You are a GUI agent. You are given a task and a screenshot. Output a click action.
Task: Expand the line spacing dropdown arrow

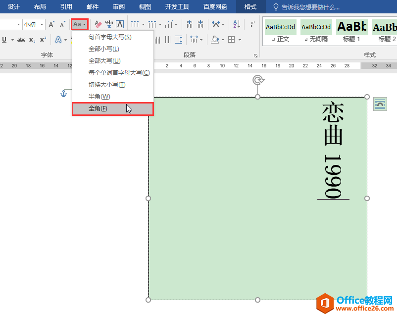point(201,40)
